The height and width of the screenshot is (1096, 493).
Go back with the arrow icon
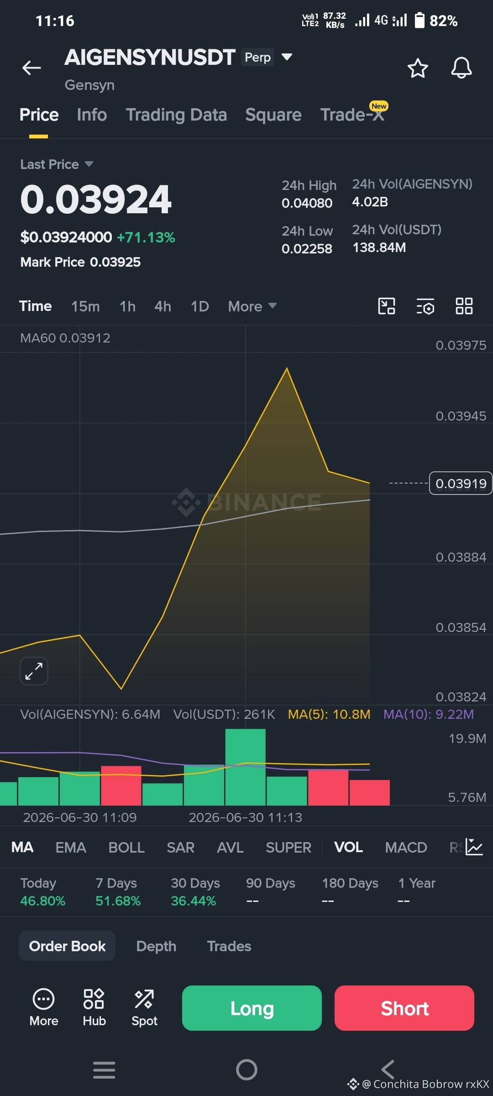pyautogui.click(x=31, y=68)
